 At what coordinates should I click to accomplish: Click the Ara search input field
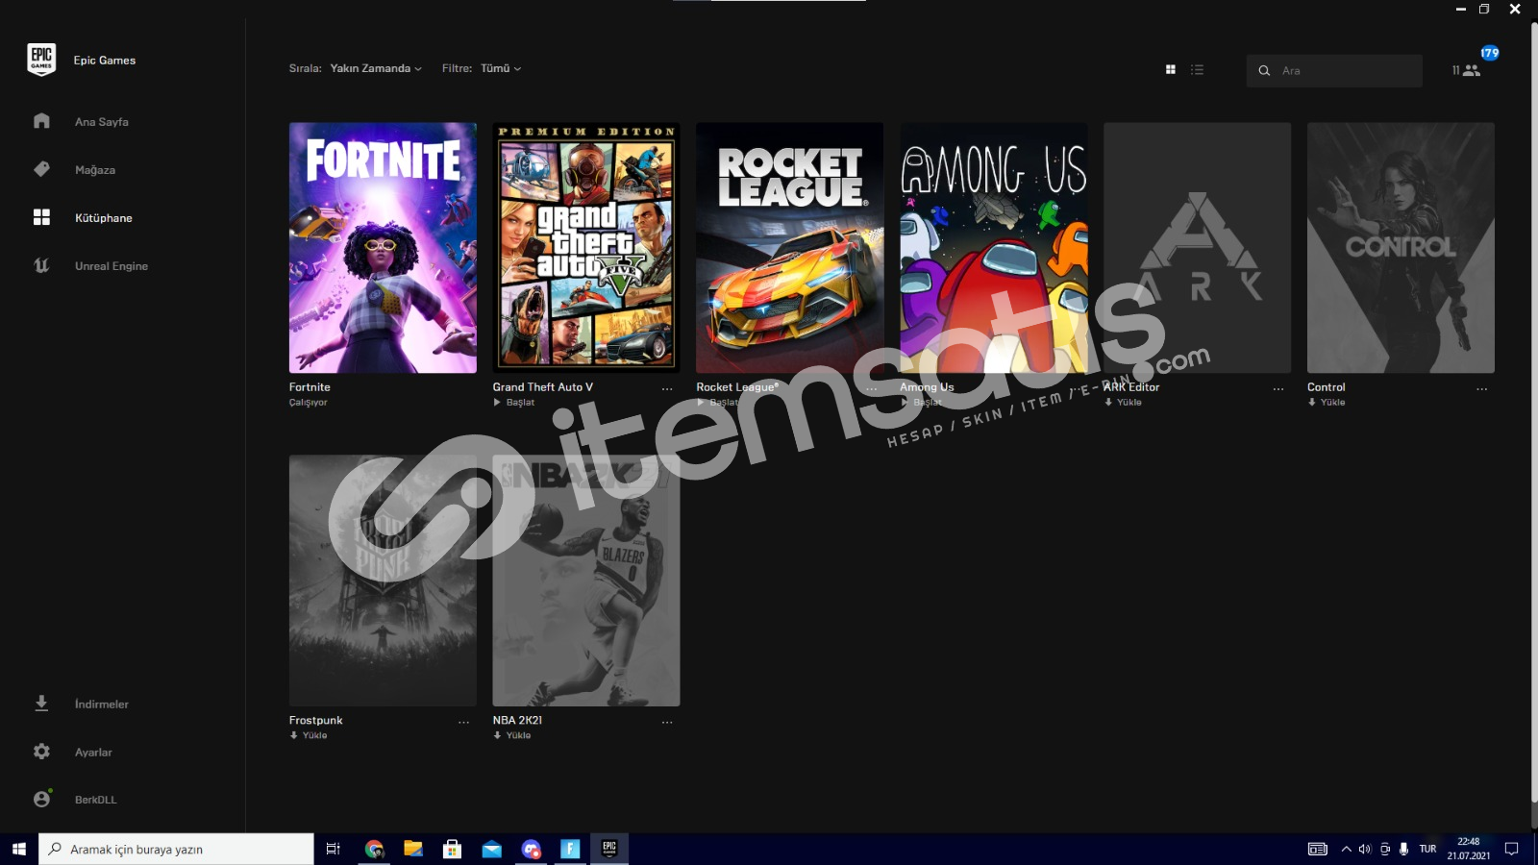1334,70
